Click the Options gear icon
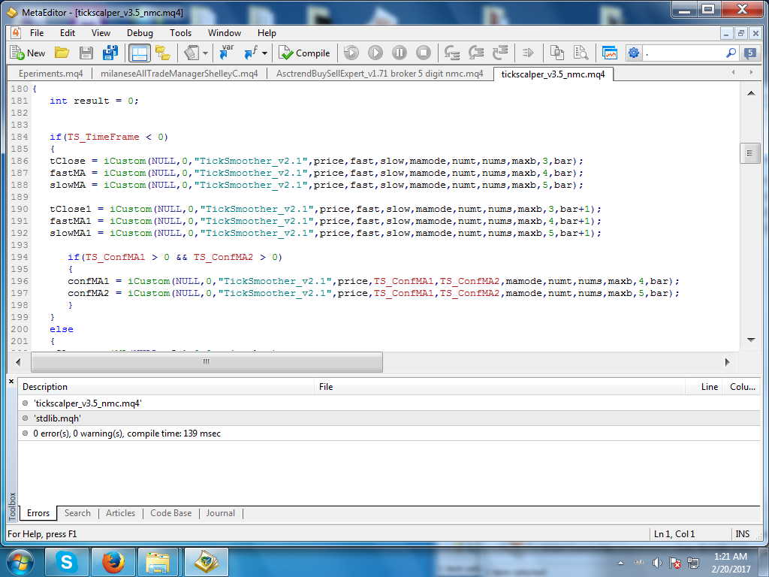The height and width of the screenshot is (577, 769). pos(634,53)
